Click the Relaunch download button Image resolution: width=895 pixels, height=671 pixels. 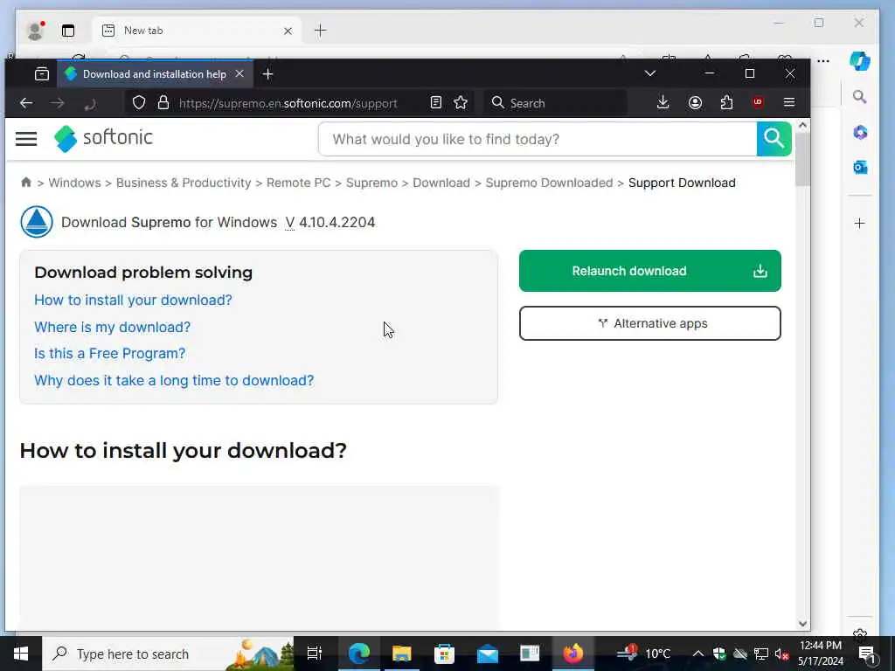[649, 271]
